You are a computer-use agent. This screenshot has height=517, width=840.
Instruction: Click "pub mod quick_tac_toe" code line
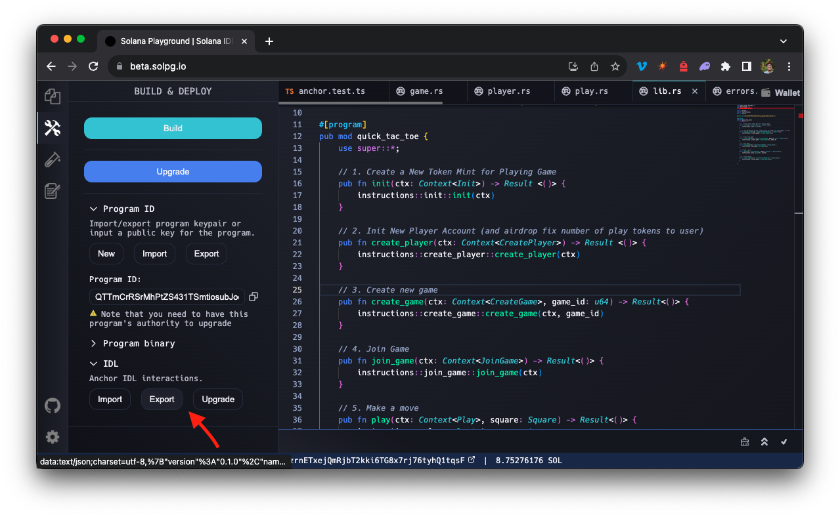tap(373, 136)
